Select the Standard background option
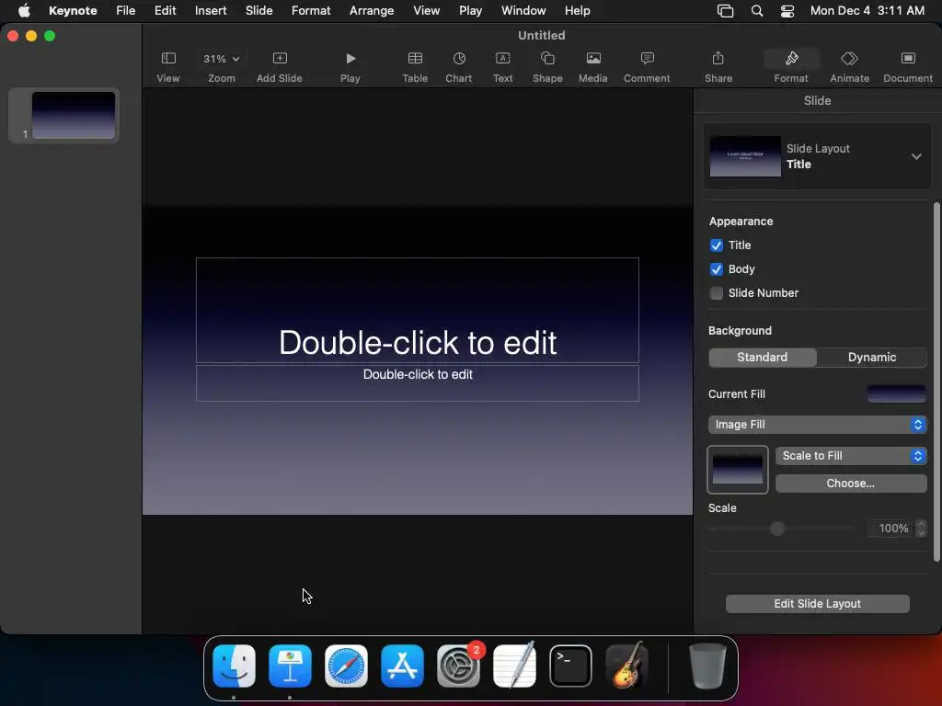Screen dimensions: 942x706 [763, 358]
